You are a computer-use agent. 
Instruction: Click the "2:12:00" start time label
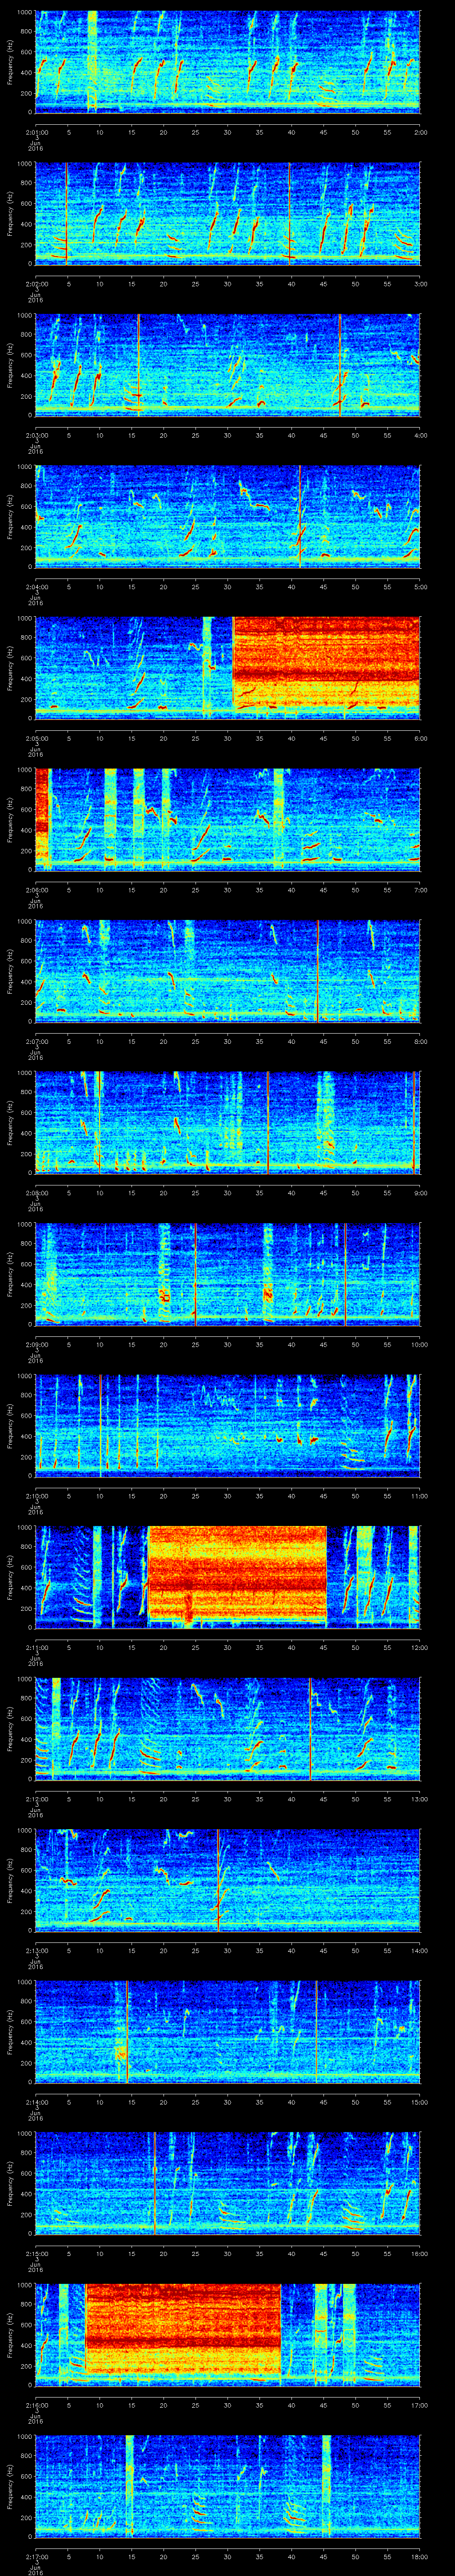pos(37,1798)
